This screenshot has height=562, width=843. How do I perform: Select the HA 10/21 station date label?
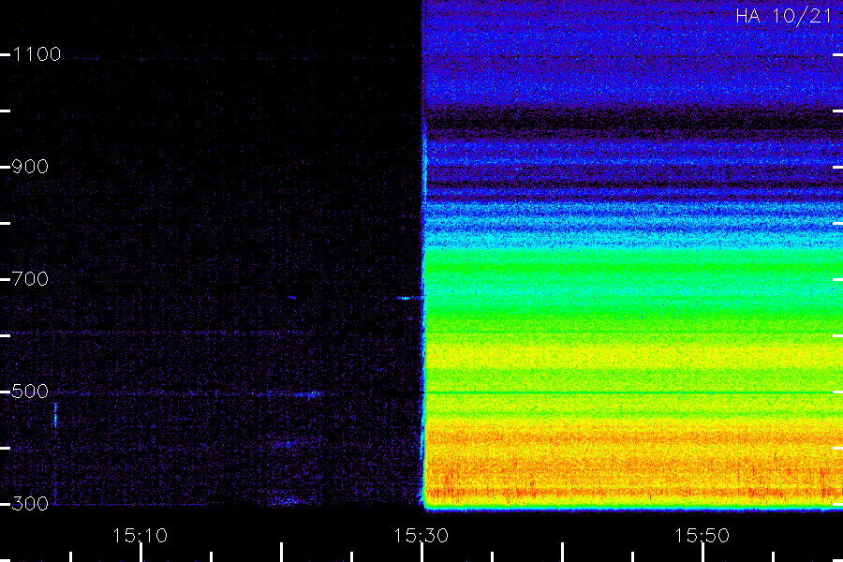click(784, 16)
